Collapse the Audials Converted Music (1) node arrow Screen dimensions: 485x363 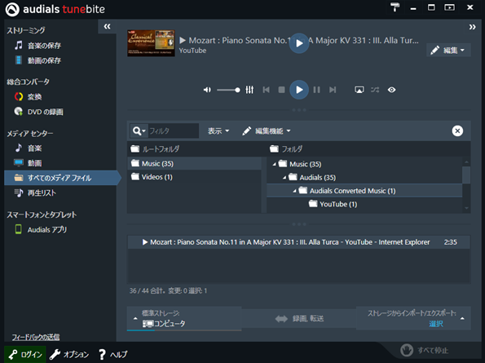pos(294,191)
